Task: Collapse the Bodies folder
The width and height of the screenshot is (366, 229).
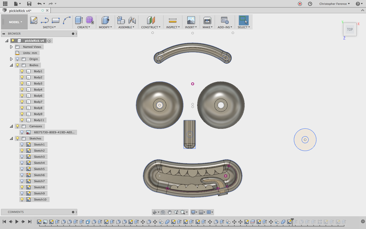Action: click(x=11, y=65)
